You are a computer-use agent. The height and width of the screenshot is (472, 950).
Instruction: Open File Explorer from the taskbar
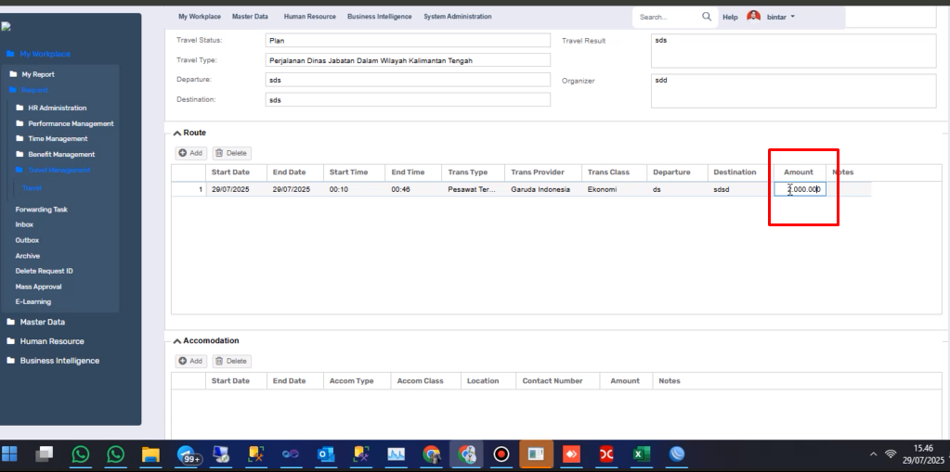(x=150, y=453)
